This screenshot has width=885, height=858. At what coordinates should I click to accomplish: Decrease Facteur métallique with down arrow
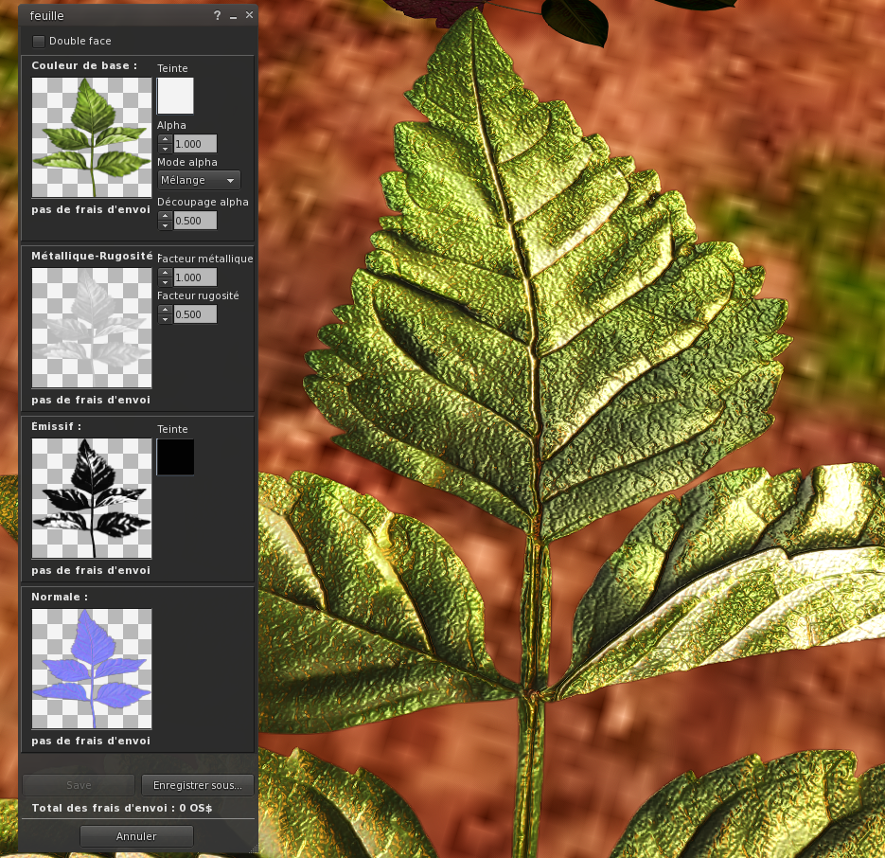pyautogui.click(x=165, y=282)
